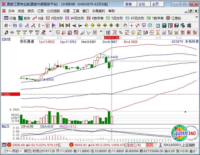Viewport: 200px width, 155px height.
Task: Click the 客服 customer service button
Action: click(130, 4)
